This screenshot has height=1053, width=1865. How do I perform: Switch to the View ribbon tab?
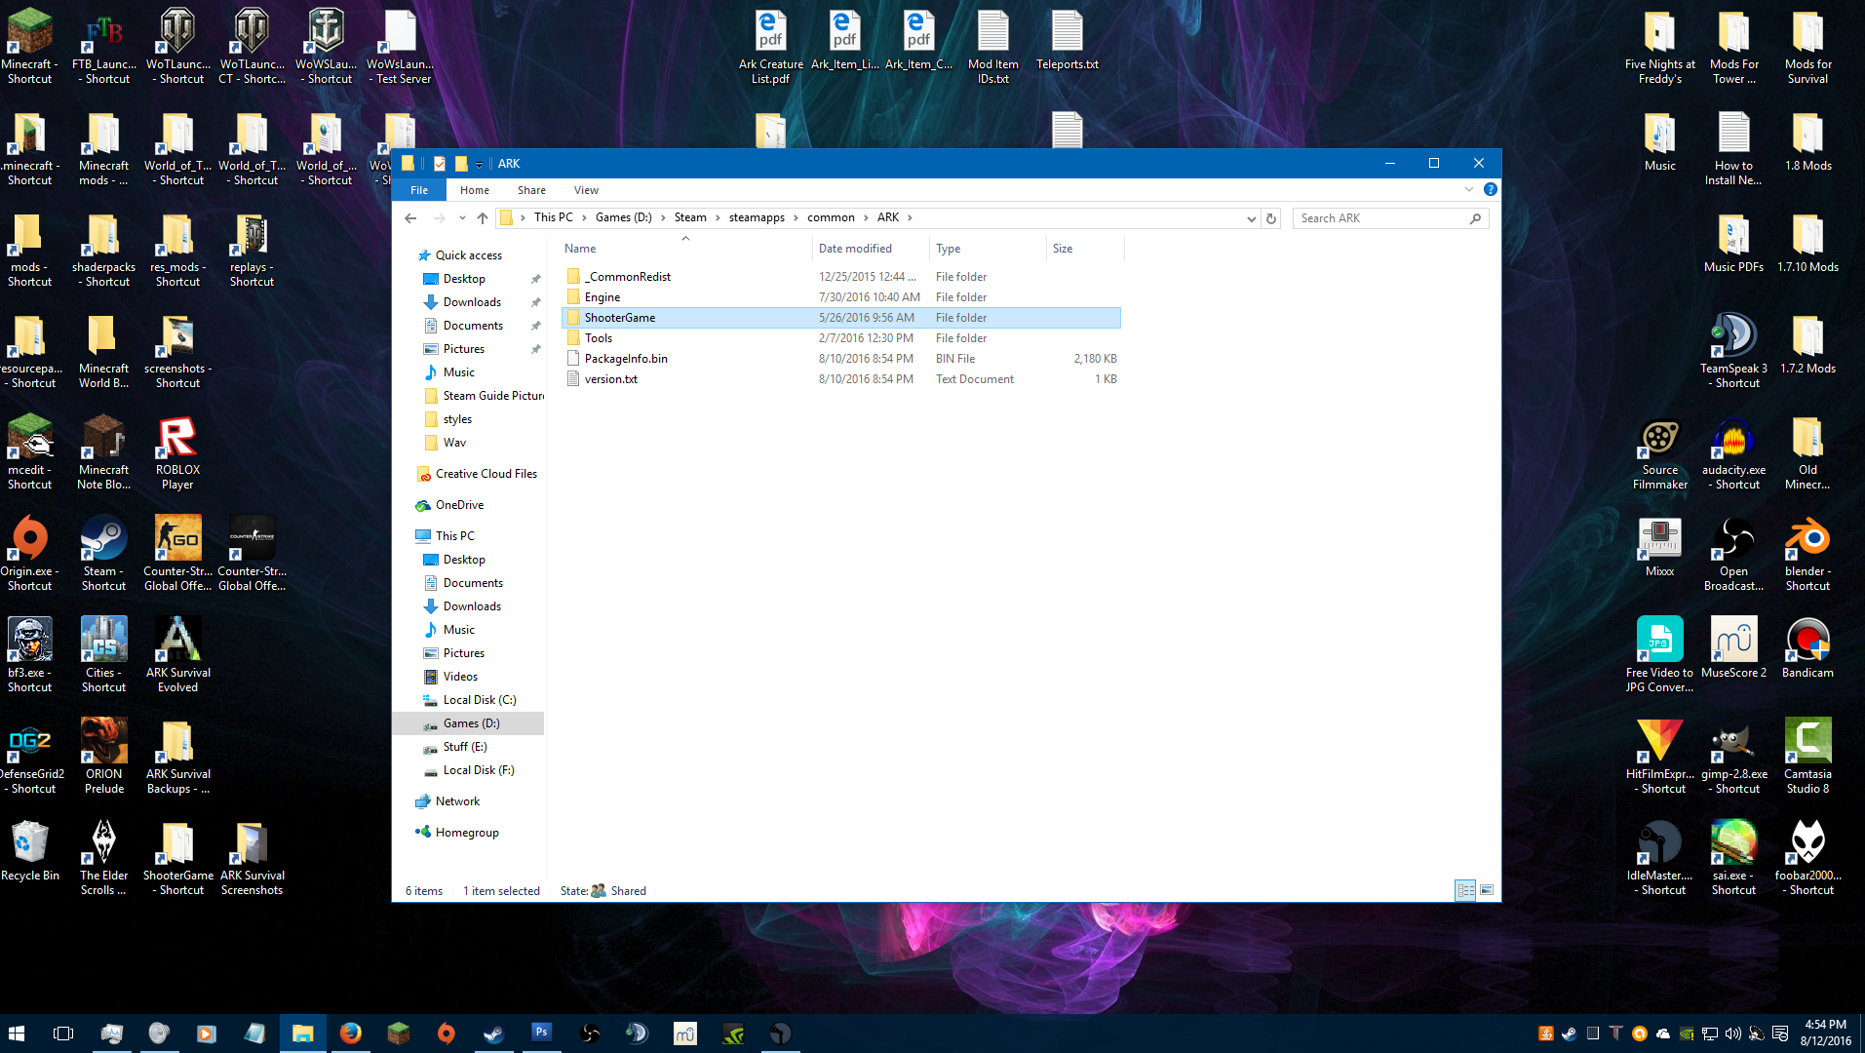(x=586, y=190)
